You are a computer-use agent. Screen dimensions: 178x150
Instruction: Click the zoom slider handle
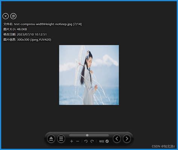[x=87, y=135]
